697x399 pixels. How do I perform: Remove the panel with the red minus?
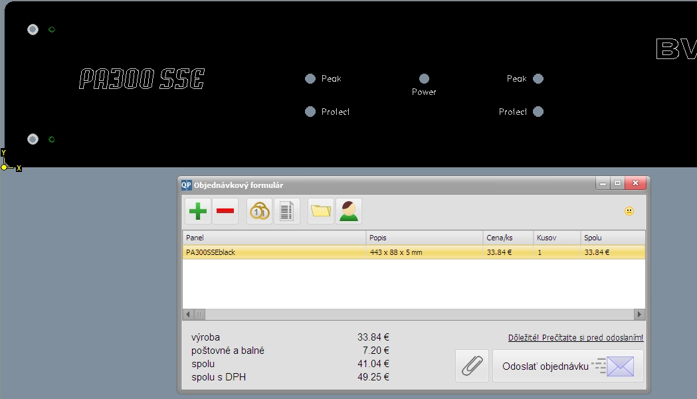tap(225, 211)
